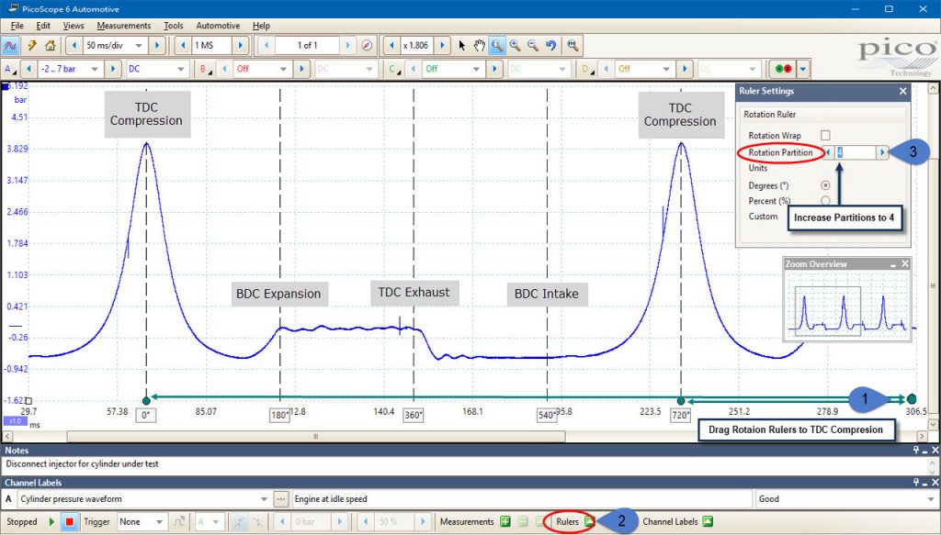The image size is (941, 535).
Task: Click the Rulers green icon
Action: pos(589,522)
